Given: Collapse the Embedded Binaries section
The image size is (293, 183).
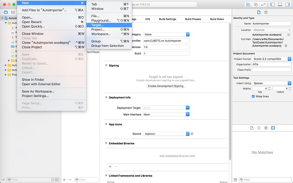Looking at the screenshot, I should pyautogui.click(x=106, y=143).
